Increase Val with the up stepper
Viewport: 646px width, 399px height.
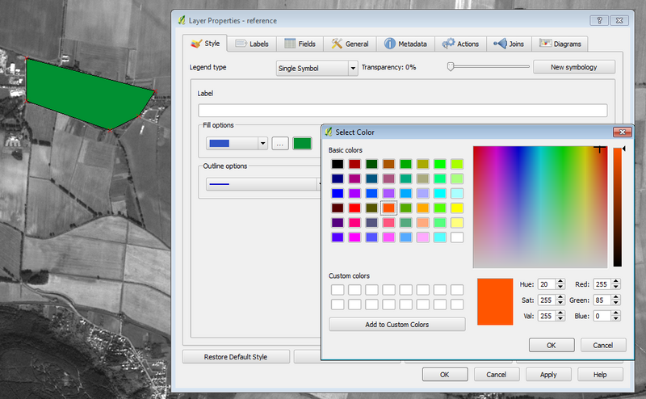point(560,313)
